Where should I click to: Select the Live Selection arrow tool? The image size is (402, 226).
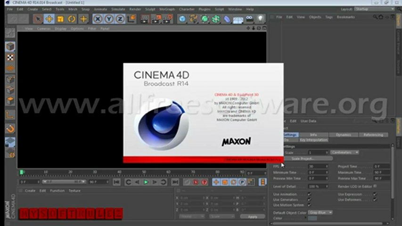(x=38, y=19)
